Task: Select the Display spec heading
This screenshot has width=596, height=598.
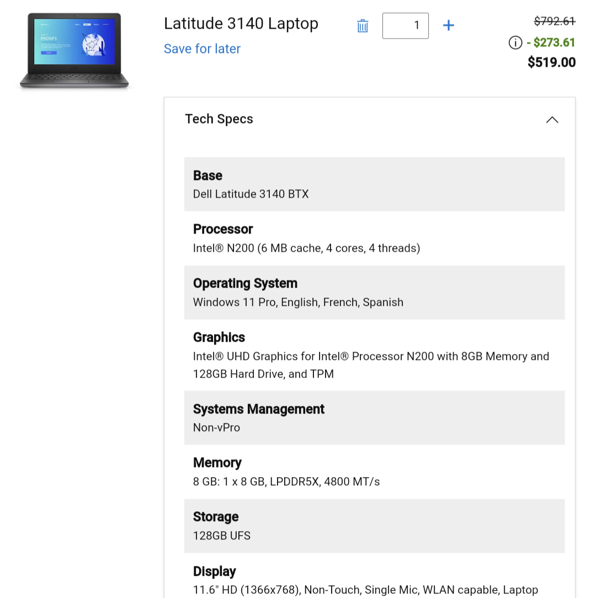Action: click(214, 571)
